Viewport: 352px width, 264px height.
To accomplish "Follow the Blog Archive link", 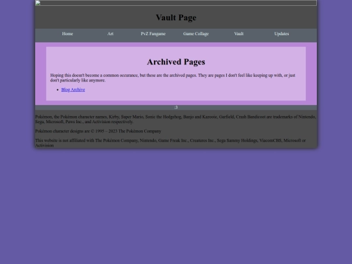I will 73,89.
